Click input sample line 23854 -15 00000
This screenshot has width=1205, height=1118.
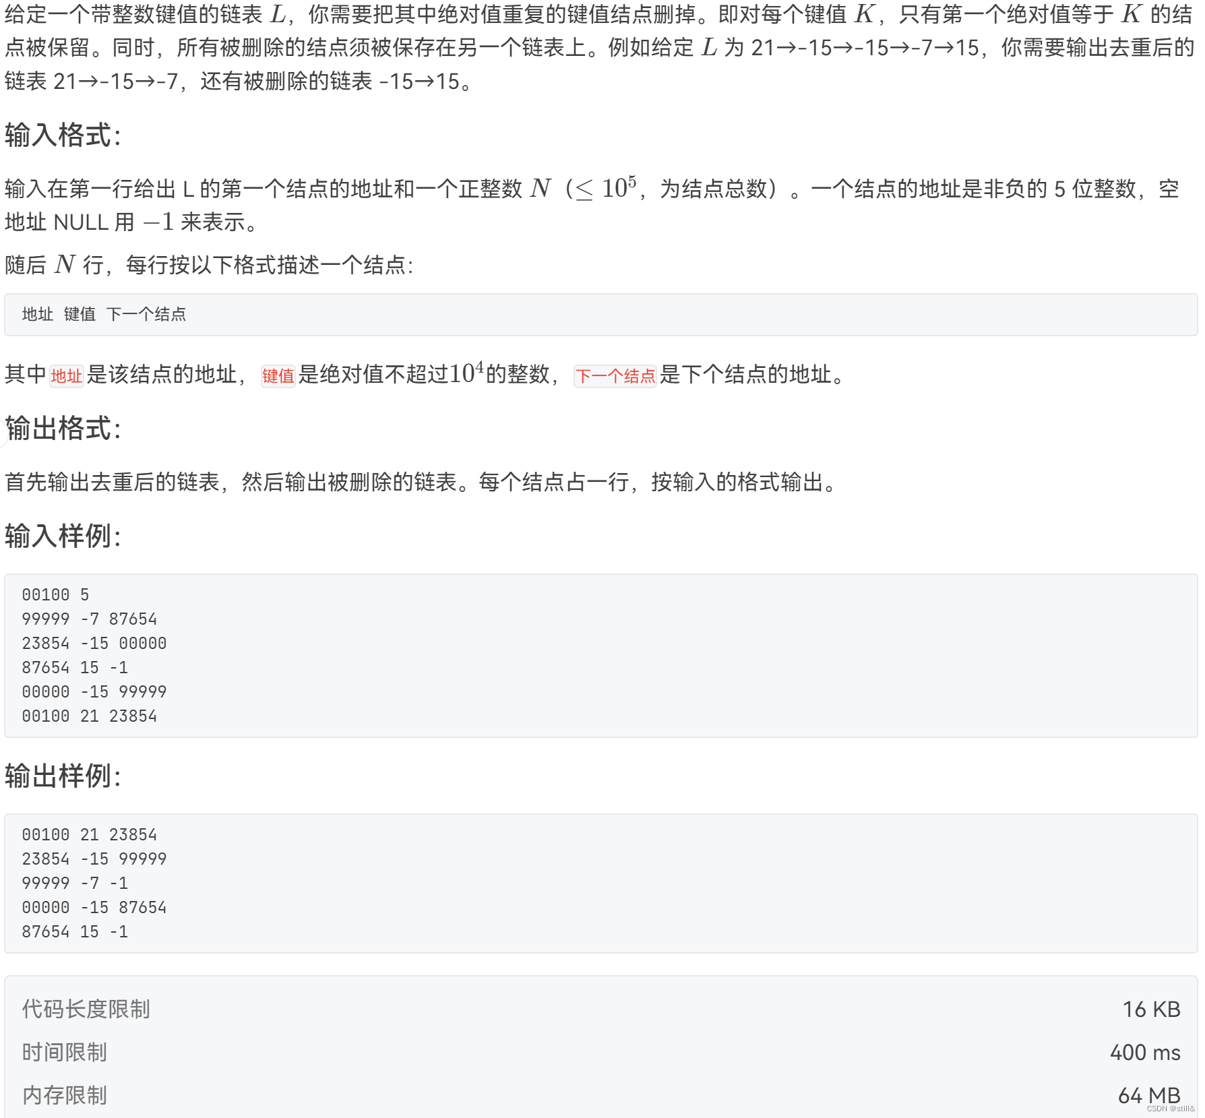coord(94,643)
